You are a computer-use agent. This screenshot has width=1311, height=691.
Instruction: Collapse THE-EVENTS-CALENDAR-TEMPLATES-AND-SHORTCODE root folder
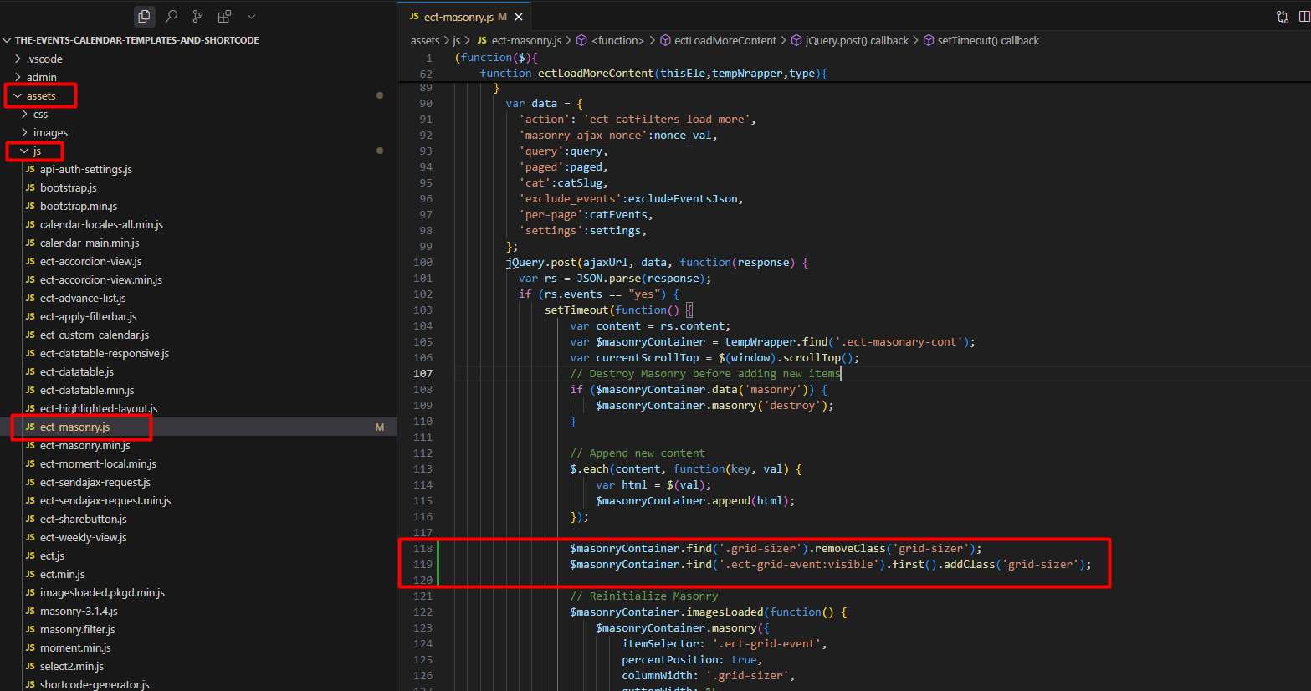136,40
